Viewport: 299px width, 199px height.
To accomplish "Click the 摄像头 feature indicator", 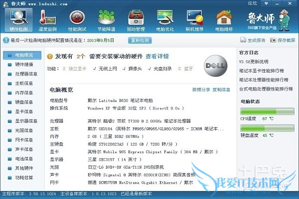I will tap(132, 69).
